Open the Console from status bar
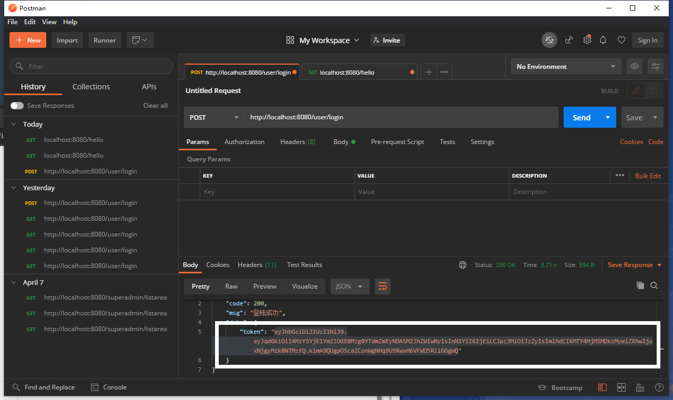Viewport: 673px width, 400px height. click(109, 387)
